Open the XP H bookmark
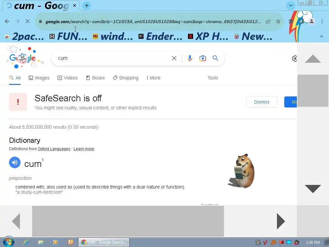 208,37
